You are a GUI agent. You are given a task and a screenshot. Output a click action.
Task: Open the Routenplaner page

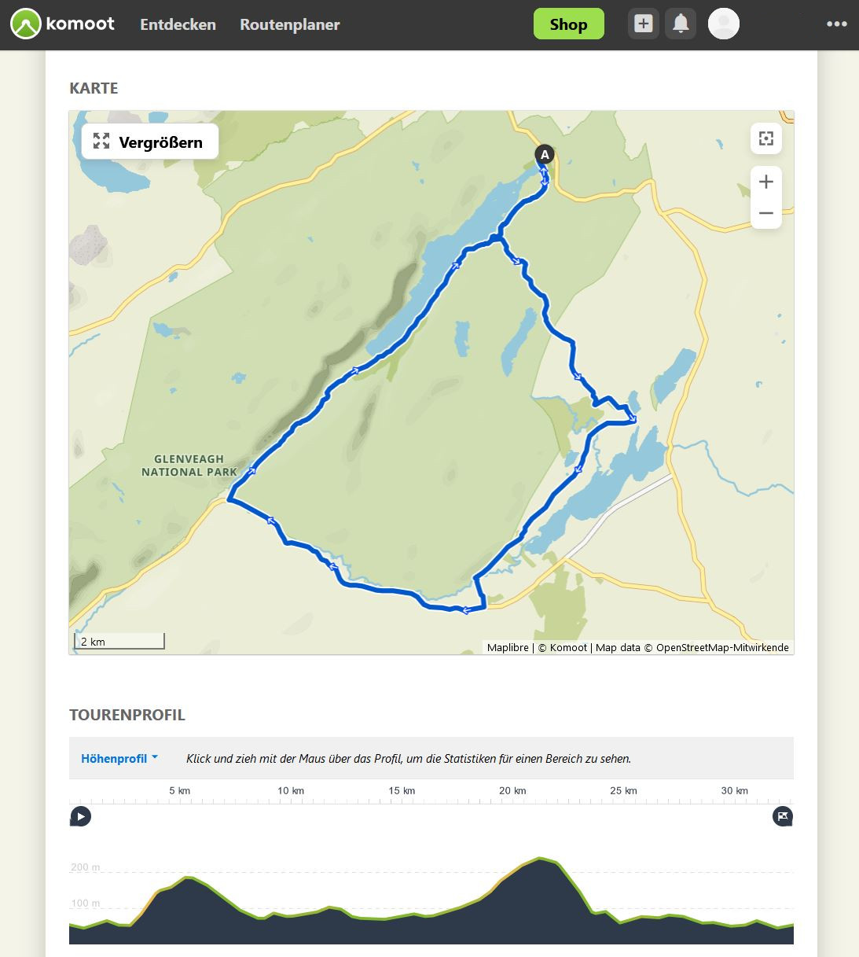[x=289, y=24]
